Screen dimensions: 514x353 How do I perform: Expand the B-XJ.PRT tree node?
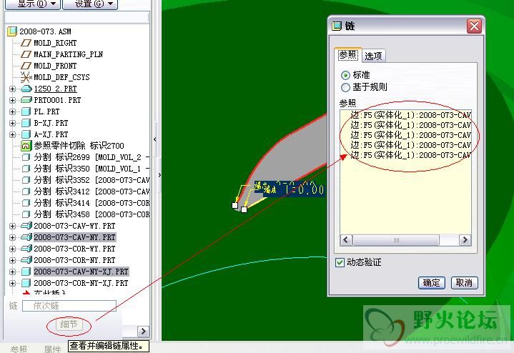(x=12, y=123)
